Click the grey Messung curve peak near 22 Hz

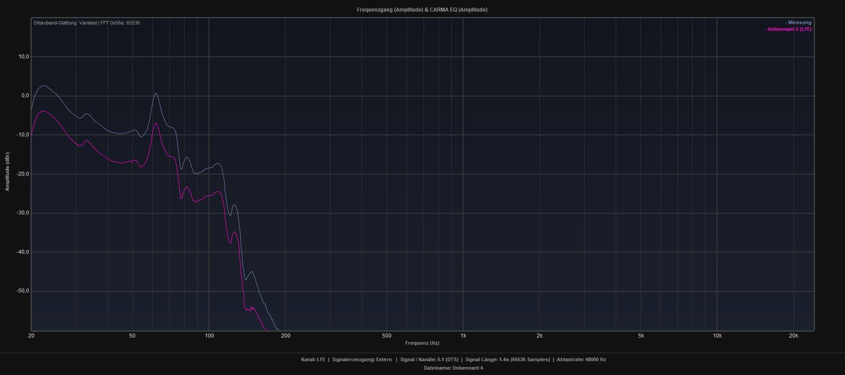tap(43, 86)
